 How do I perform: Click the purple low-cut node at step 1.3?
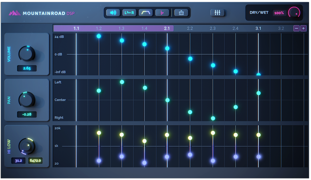tap(122, 156)
